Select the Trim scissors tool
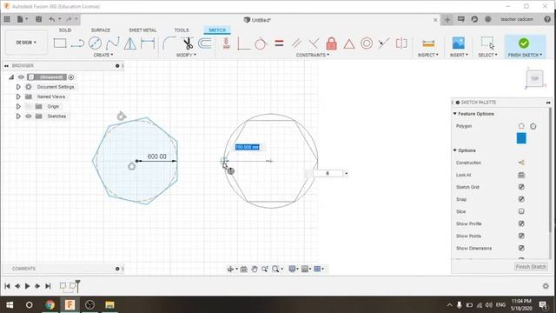 (x=188, y=43)
